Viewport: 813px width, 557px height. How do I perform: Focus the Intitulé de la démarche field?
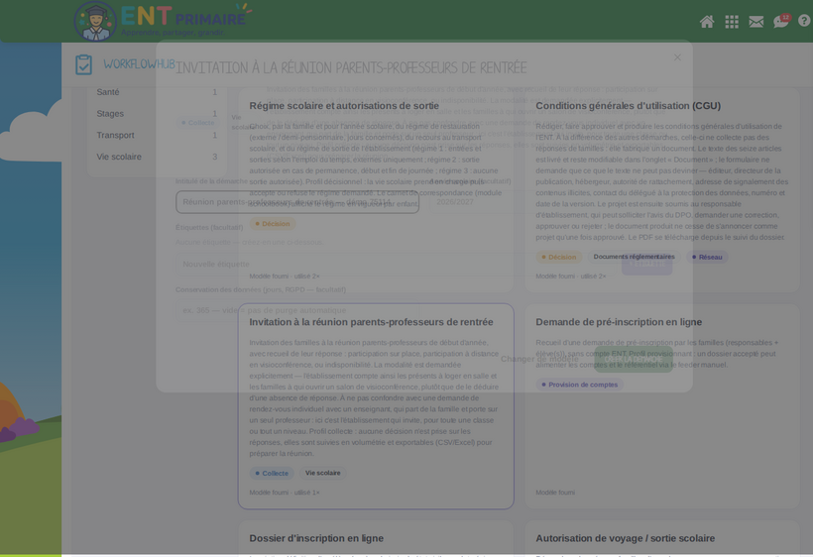click(297, 202)
